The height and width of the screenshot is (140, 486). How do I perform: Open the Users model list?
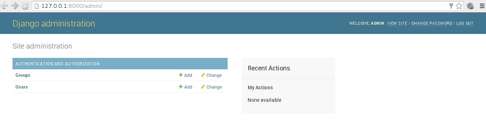click(22, 87)
